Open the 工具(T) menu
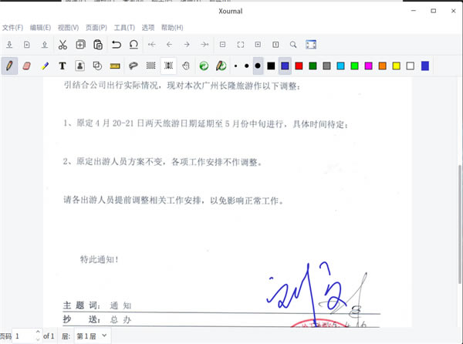This screenshot has width=463, height=344. 124,28
